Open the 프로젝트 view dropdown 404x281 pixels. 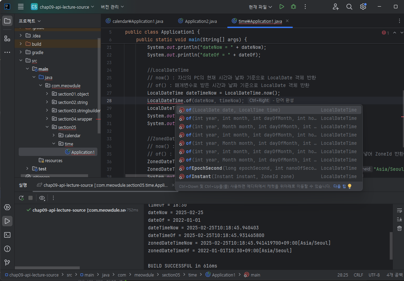coord(30,21)
